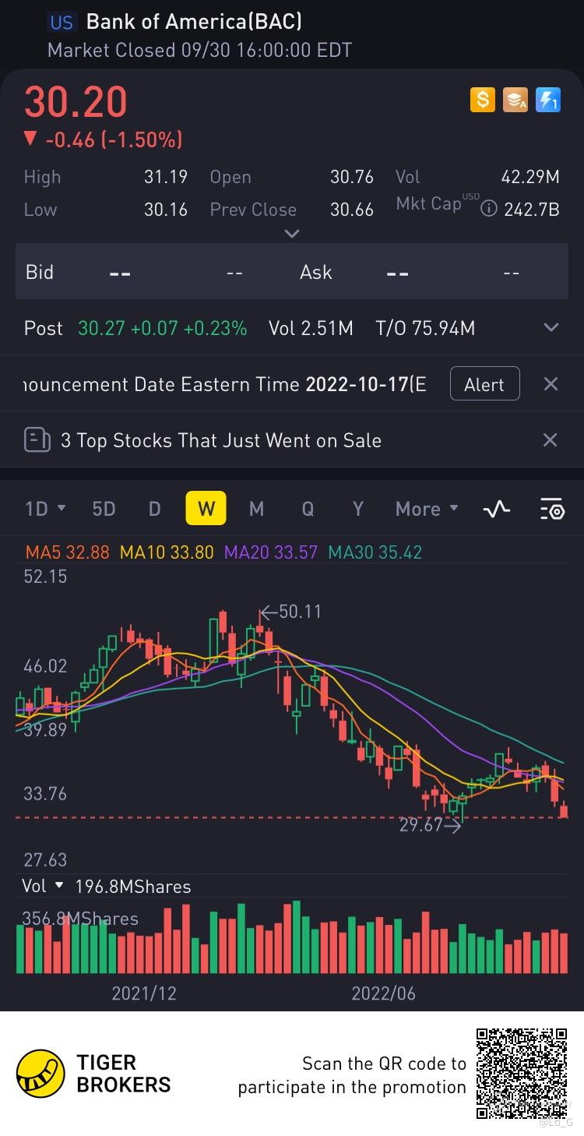This screenshot has height=1136, width=584.
Task: Tap the current price 30.20
Action: (76, 101)
